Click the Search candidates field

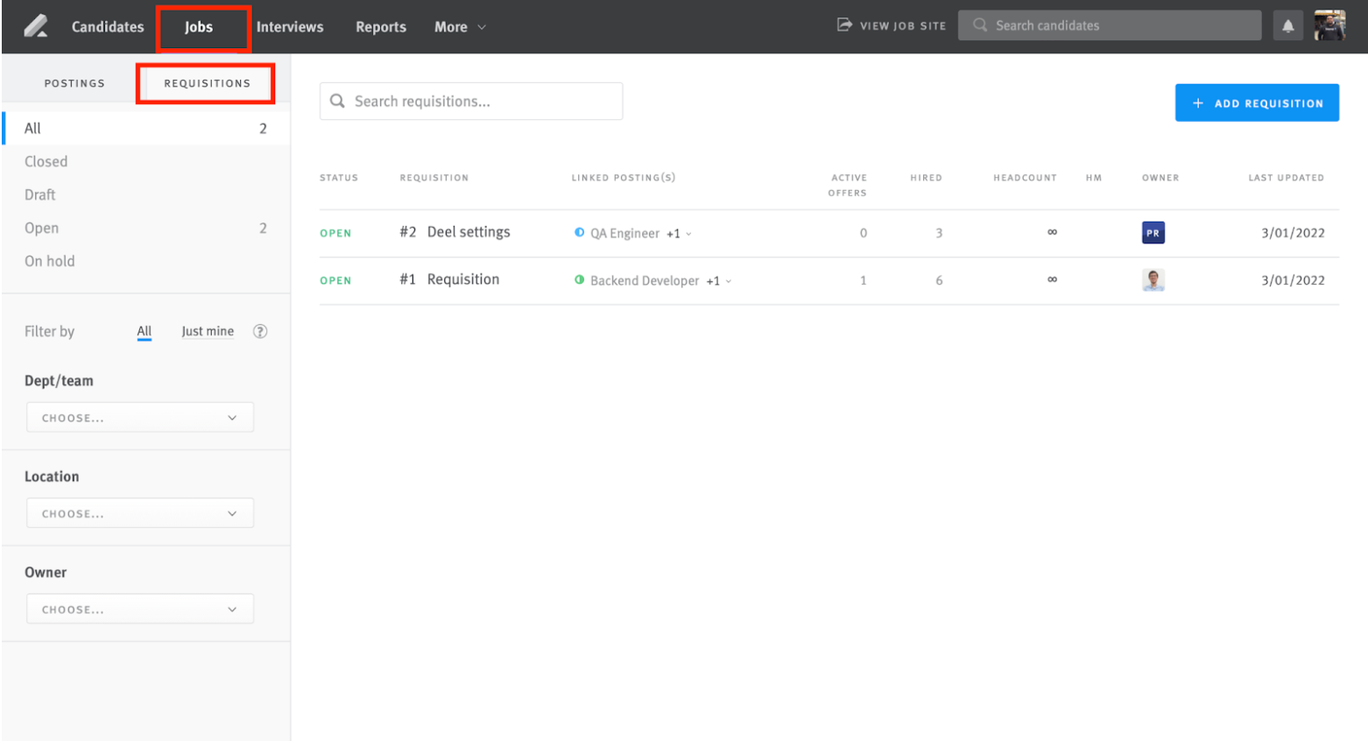[1110, 25]
